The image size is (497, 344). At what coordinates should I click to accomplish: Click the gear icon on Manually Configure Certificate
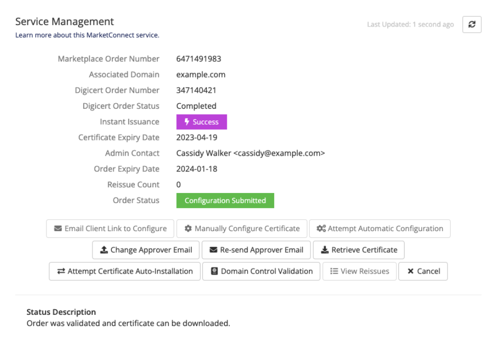[188, 228]
